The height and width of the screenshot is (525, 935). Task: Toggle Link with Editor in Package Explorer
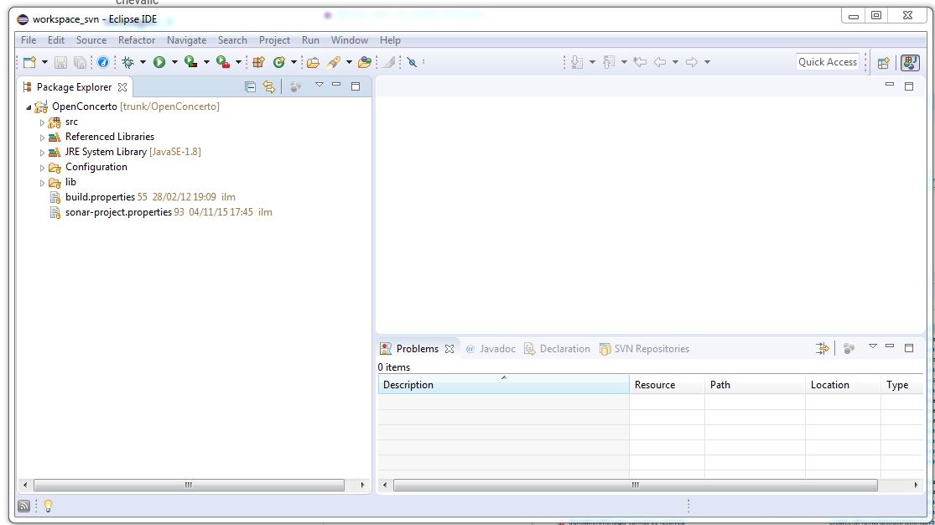(269, 87)
